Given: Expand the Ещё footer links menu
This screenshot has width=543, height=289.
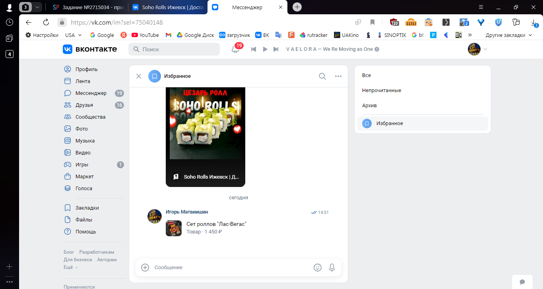Looking at the screenshot, I should pyautogui.click(x=71, y=267).
